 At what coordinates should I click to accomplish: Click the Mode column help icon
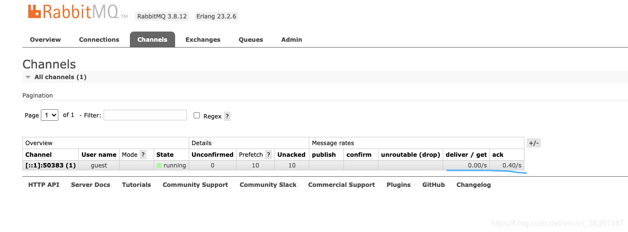click(x=143, y=155)
